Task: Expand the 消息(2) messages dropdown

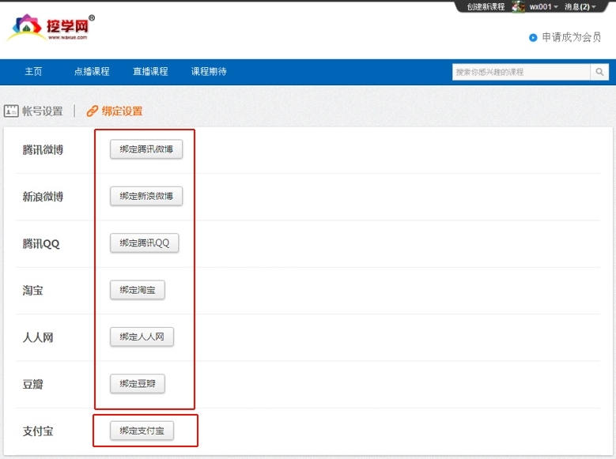Action: click(580, 6)
